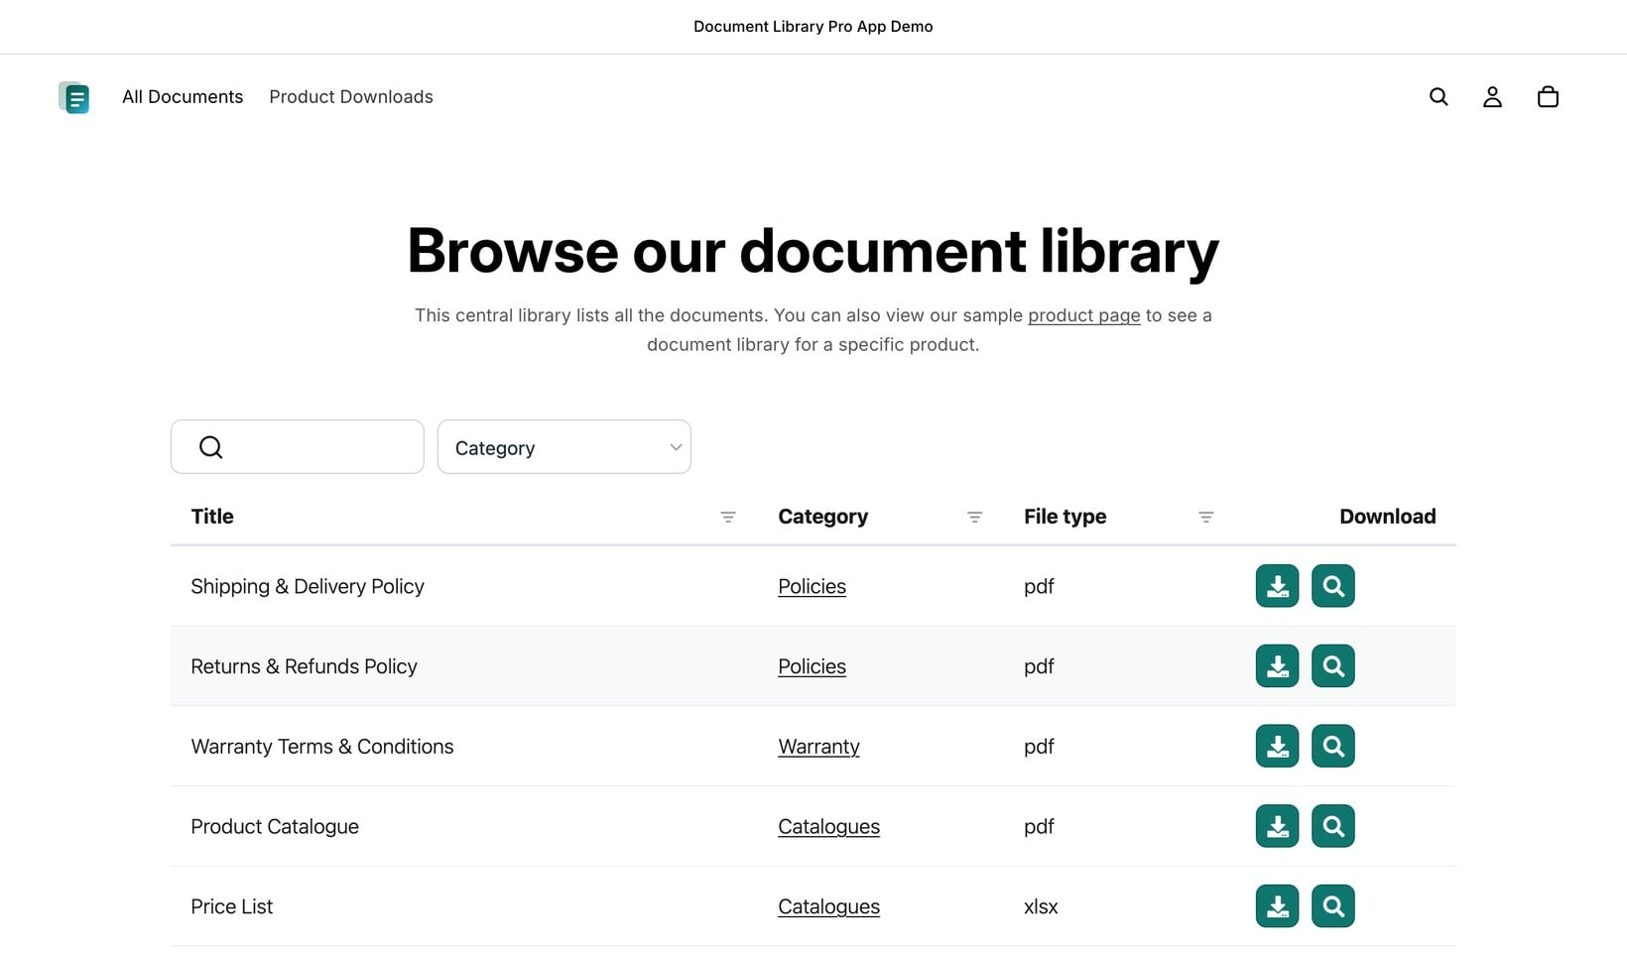The height and width of the screenshot is (953, 1627).
Task: Sort by the Category column filter icon
Action: 975,517
